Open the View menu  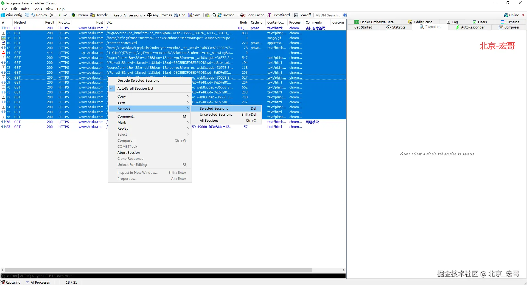(x=49, y=9)
